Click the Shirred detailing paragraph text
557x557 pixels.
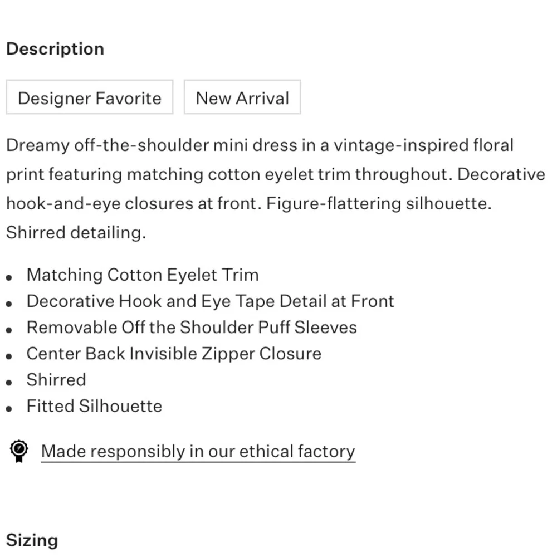[76, 233]
